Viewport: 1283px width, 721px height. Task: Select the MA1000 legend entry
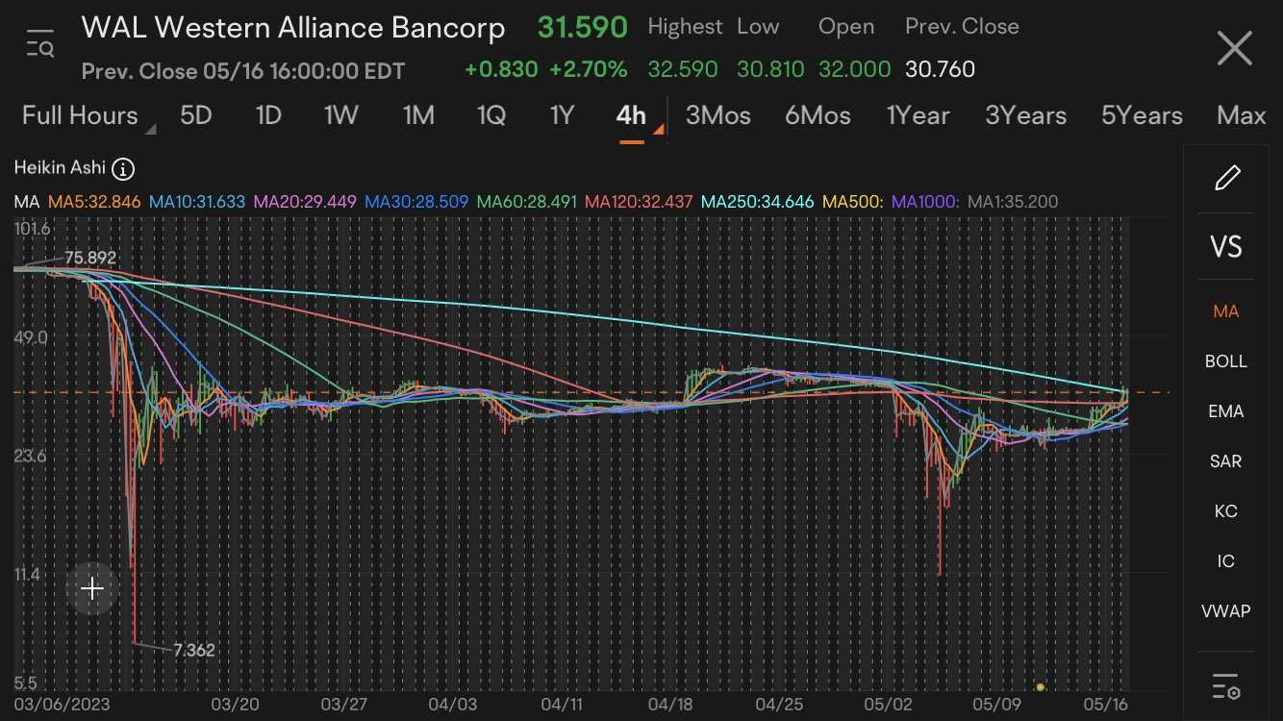[925, 202]
